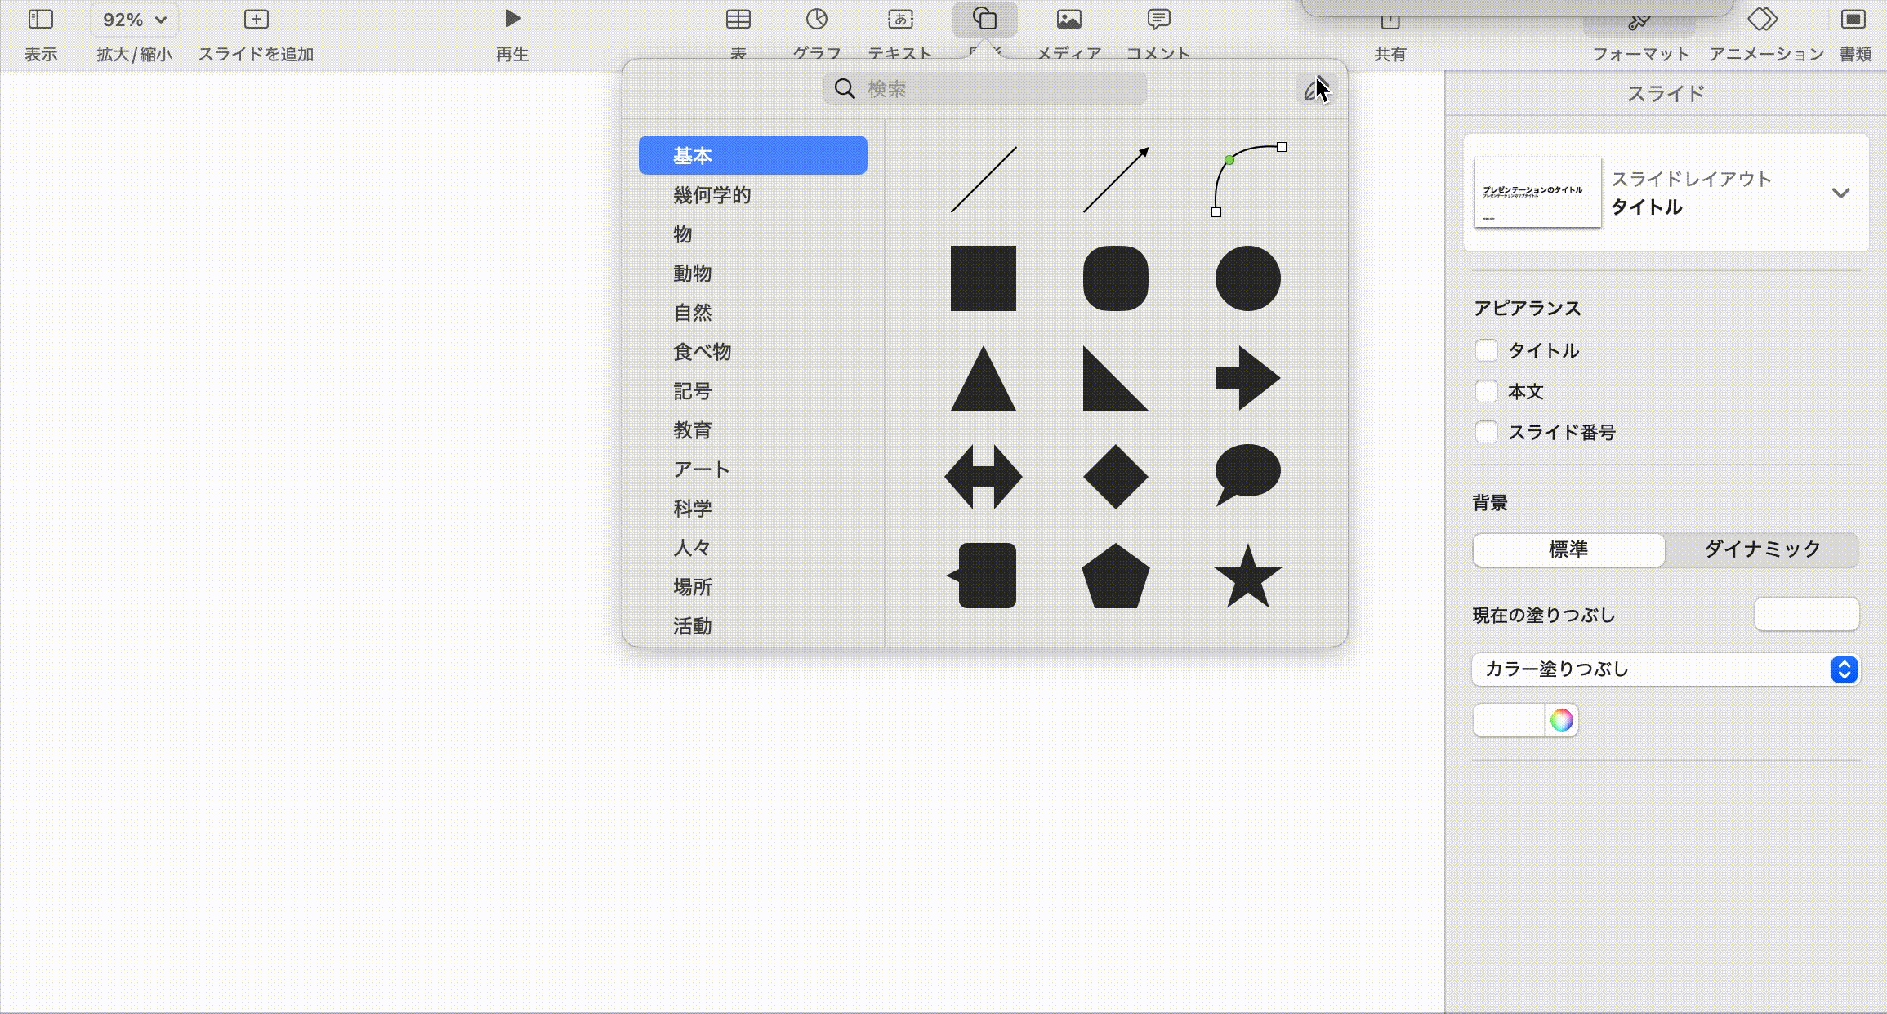This screenshot has height=1014, width=1887.
Task: Open the color wheel picker
Action: 1561,720
